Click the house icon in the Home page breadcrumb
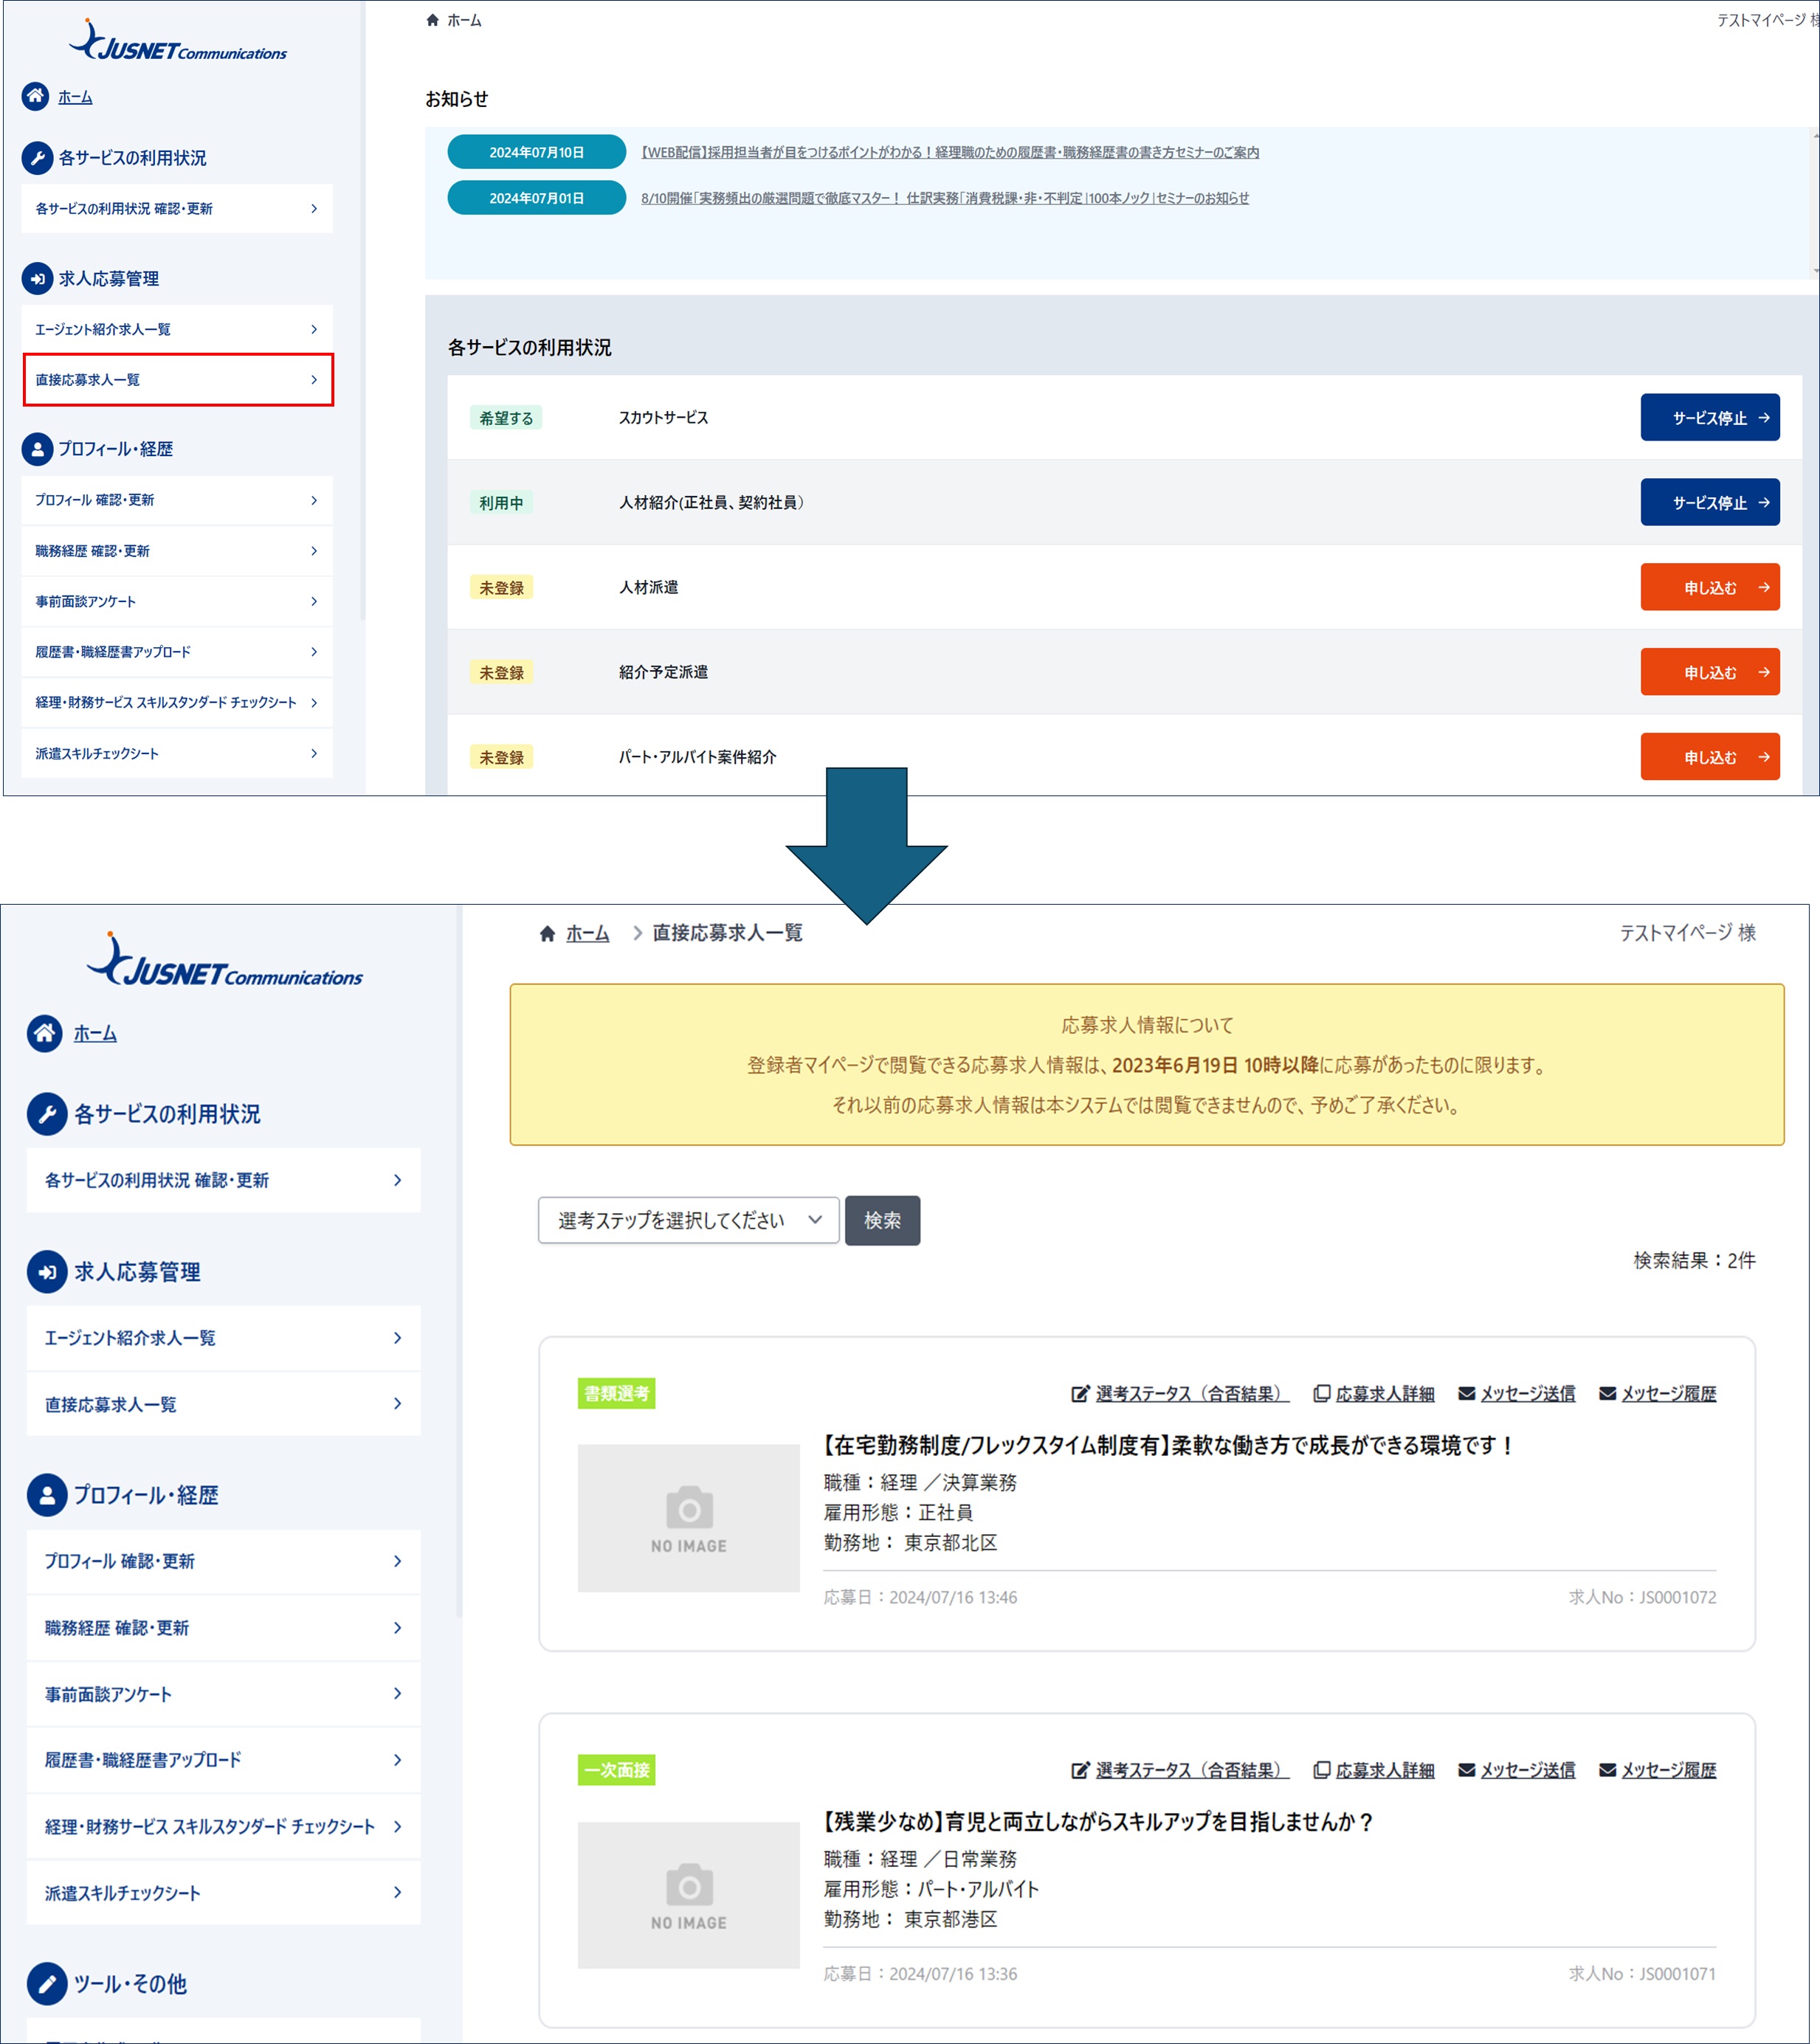The width and height of the screenshot is (1820, 2044). 432,20
